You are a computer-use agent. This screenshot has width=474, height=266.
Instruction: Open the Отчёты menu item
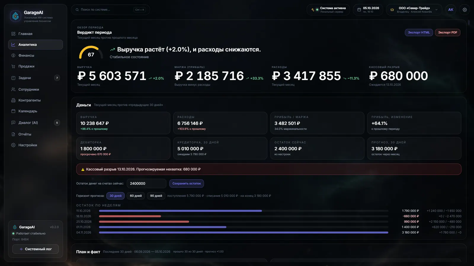tap(36, 134)
